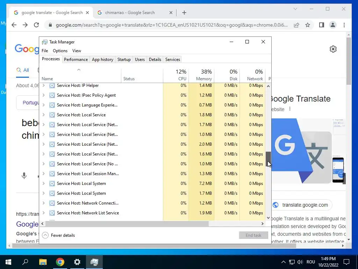Expand Service Host: IP Helper row
This screenshot has height=269, width=358.
44,85
